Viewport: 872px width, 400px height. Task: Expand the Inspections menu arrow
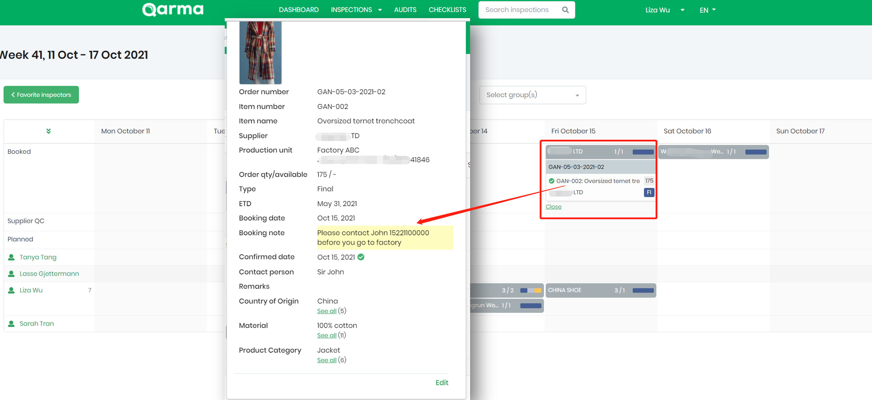[380, 10]
